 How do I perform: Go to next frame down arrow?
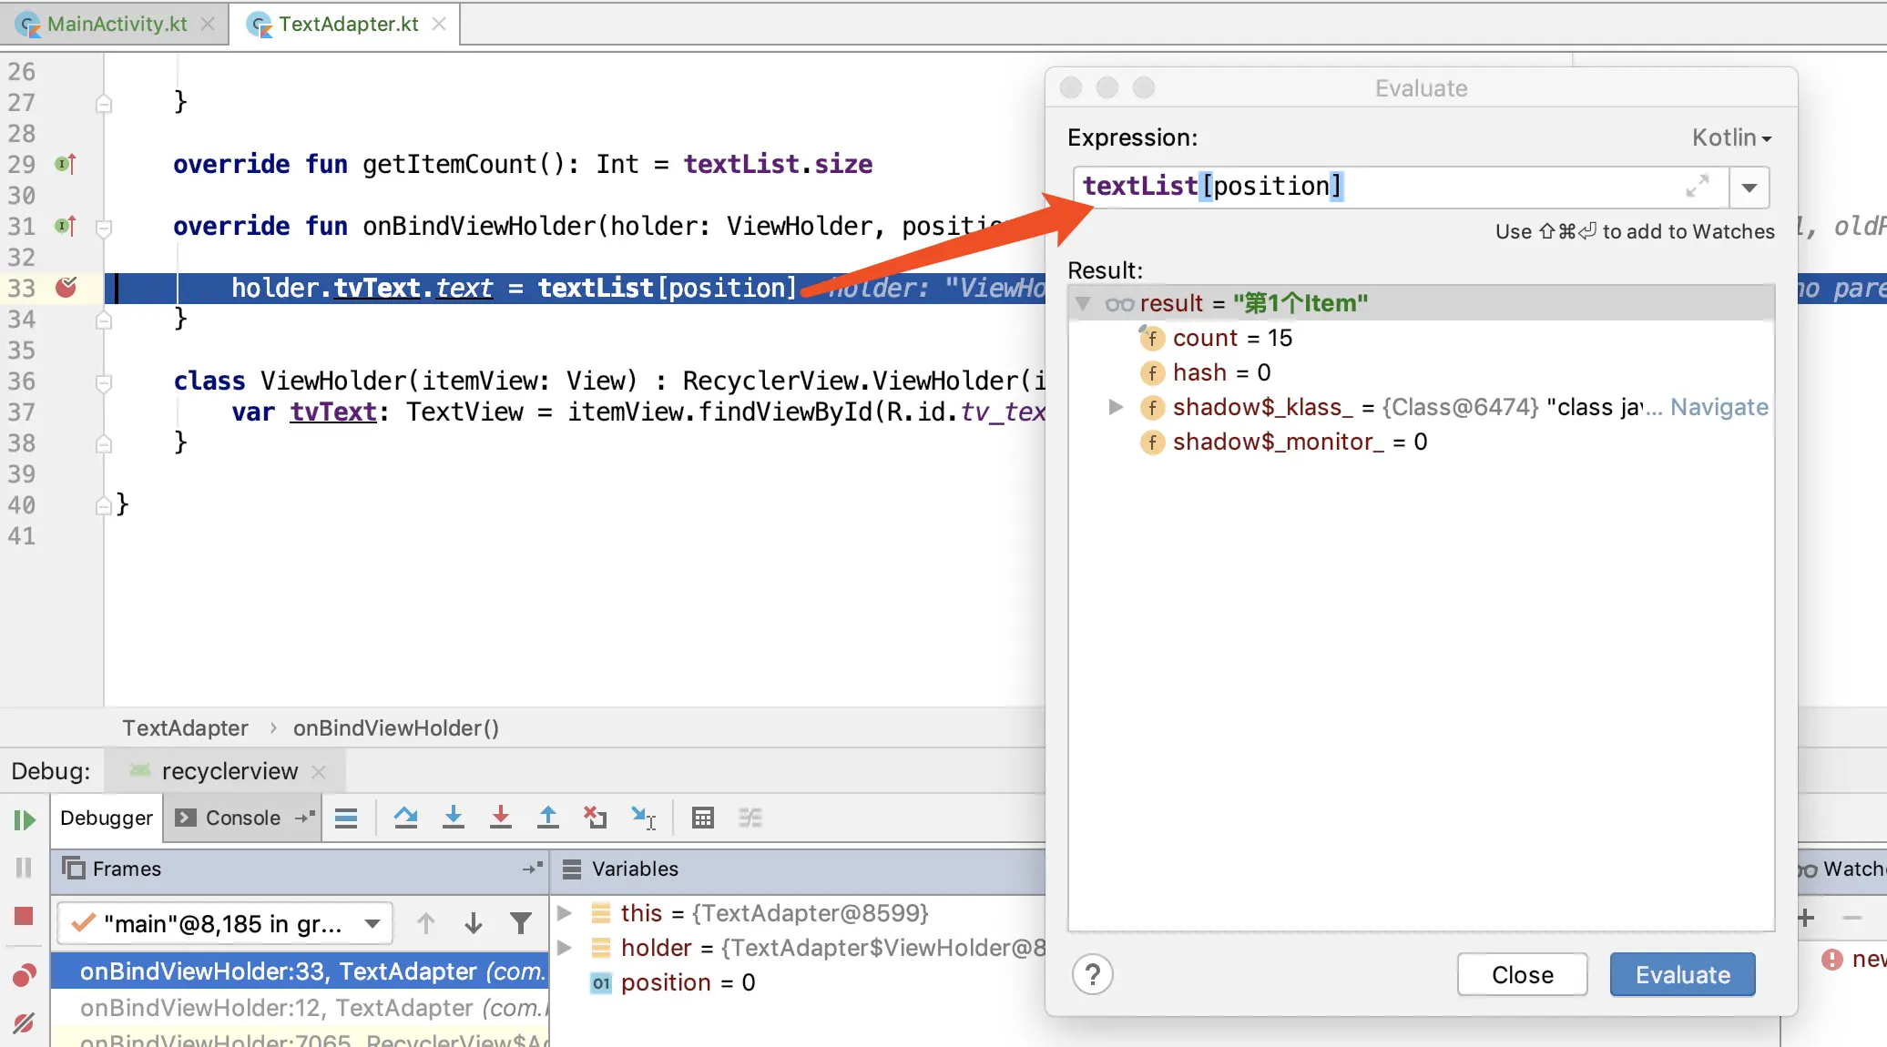474,924
